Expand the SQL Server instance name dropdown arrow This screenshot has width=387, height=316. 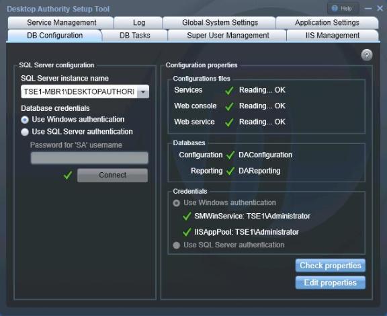143,91
